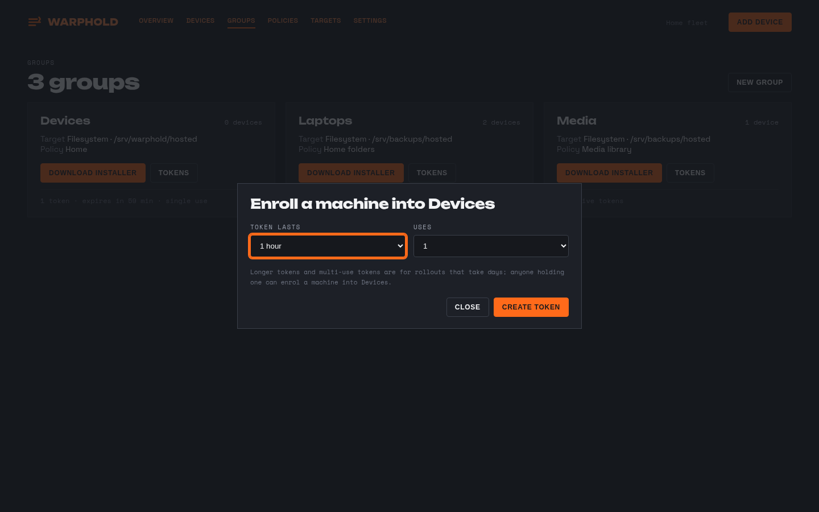Open Tokens for Laptops group
Screen dimensions: 819x512
coord(432,173)
